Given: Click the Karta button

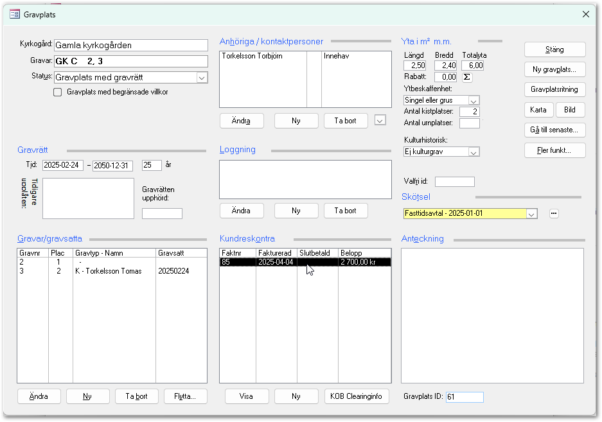Looking at the screenshot, I should (x=538, y=110).
